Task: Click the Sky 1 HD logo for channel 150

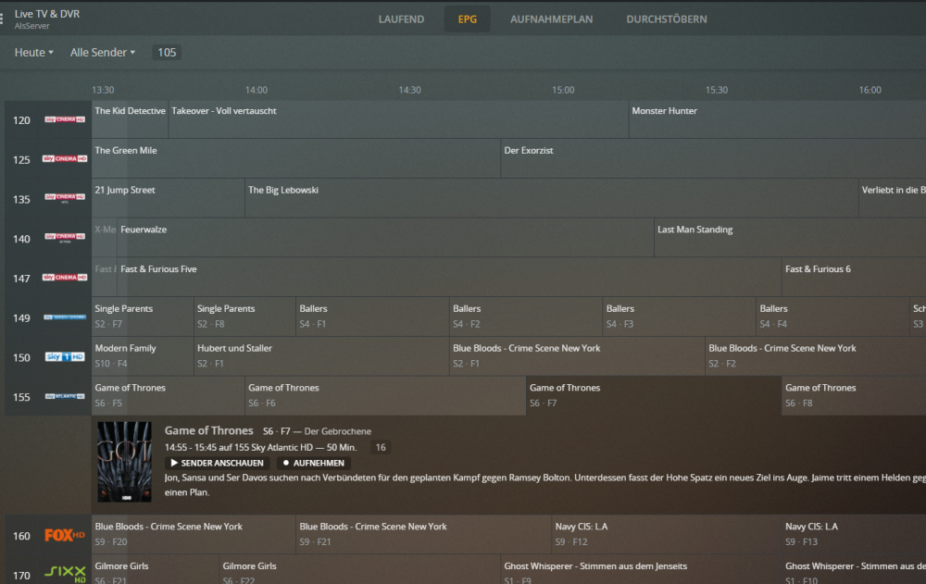Action: tap(65, 356)
